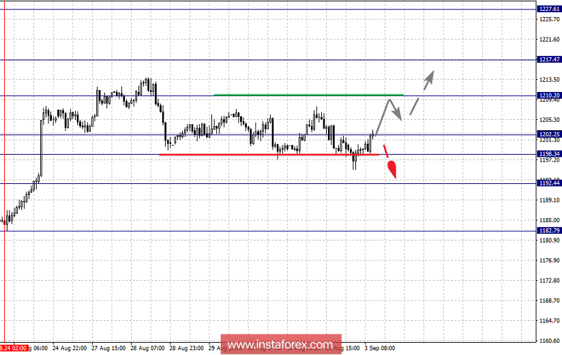The image size is (562, 355).
Task: Select the 1192.44 price level label
Action: 549,183
